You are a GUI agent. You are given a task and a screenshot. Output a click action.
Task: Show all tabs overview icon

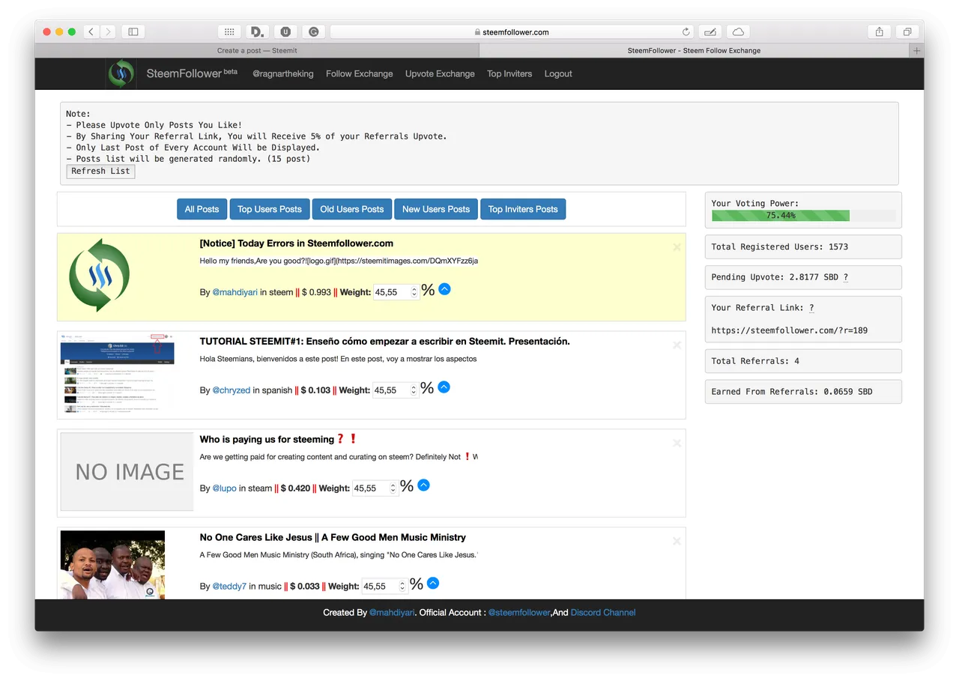coord(907,31)
